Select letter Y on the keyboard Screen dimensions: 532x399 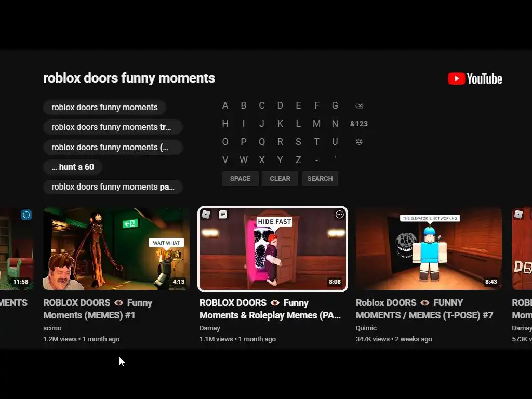pos(280,160)
